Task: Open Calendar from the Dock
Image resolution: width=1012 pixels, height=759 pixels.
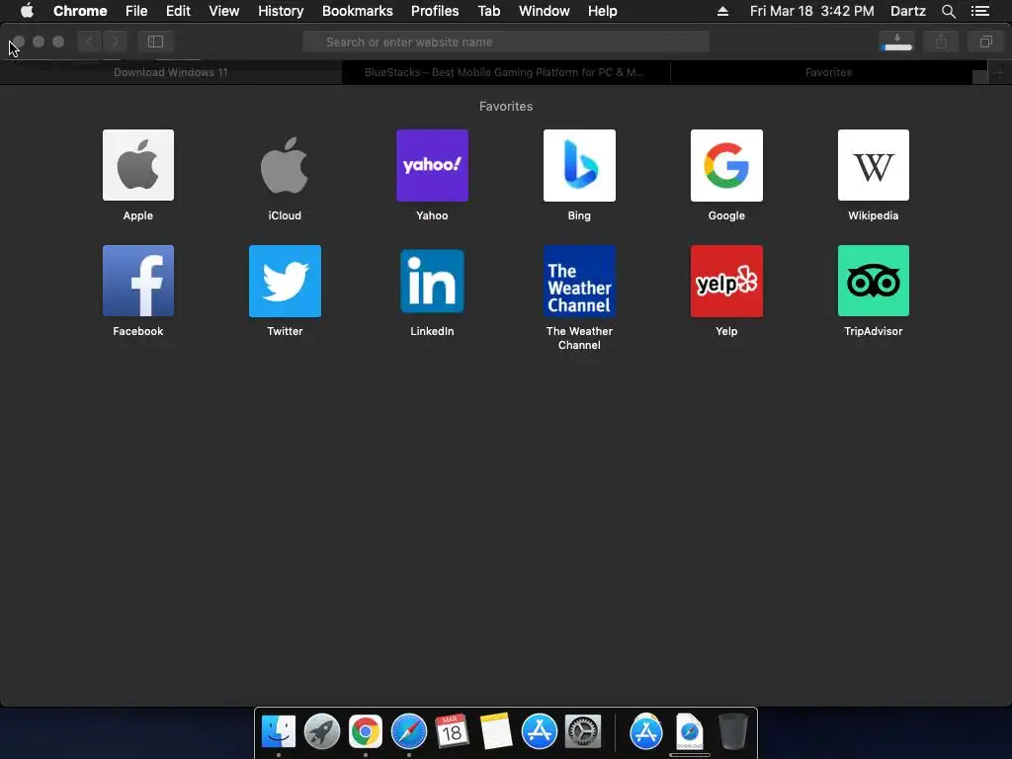Action: pos(452,731)
